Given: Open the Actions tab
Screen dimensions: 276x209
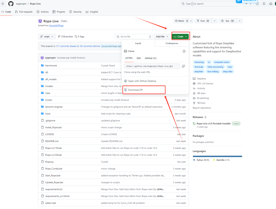Looking at the screenshot, I should [43, 12].
